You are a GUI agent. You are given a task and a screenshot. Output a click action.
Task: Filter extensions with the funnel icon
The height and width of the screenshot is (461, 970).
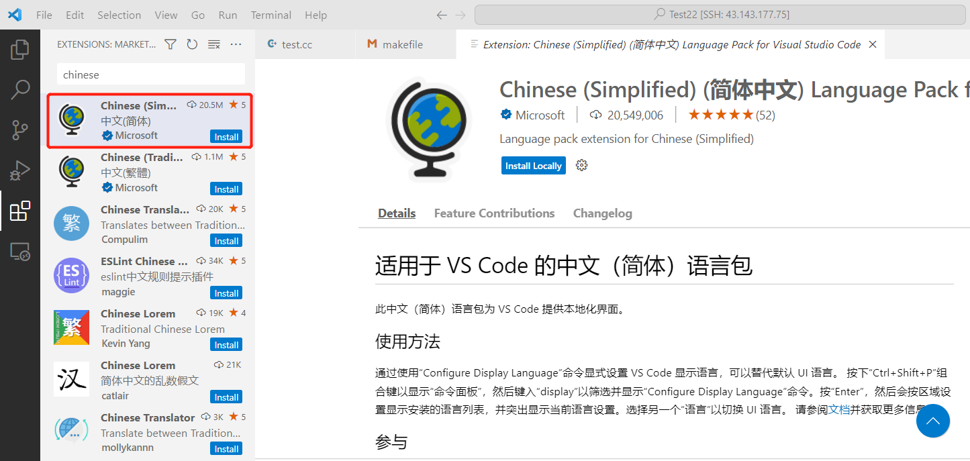pyautogui.click(x=171, y=44)
